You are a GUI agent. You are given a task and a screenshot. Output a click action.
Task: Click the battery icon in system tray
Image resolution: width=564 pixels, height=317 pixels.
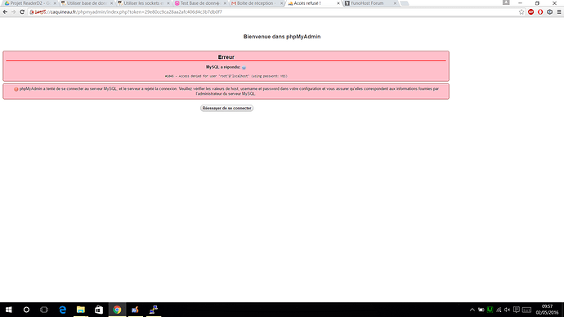coord(481,310)
